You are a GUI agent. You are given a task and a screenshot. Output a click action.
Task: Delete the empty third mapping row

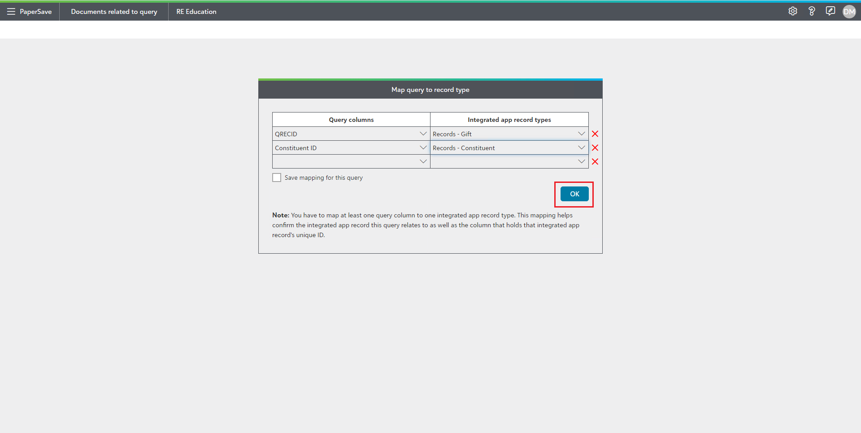(595, 162)
